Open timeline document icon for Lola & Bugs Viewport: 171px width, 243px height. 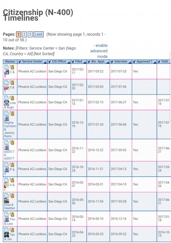(x=6, y=98)
